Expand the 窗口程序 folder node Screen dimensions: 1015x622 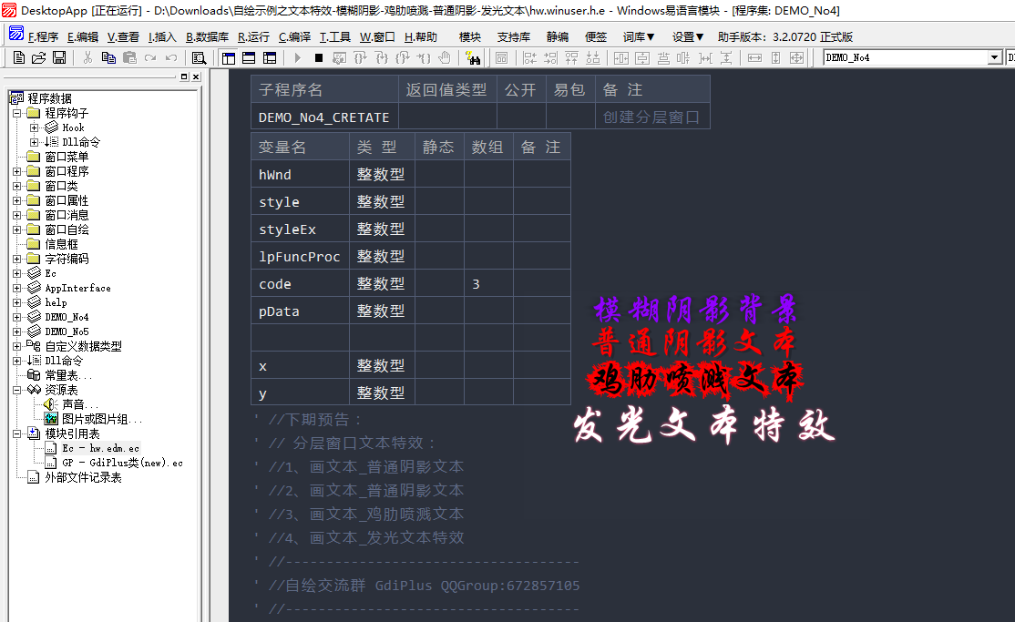click(x=16, y=171)
